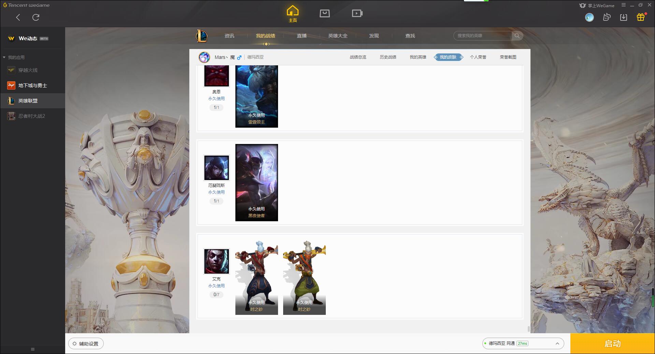
Task: Click 奥恩 champion portrait
Action: [x=217, y=76]
